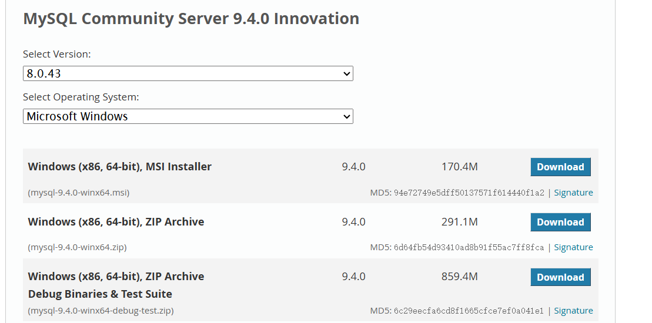This screenshot has height=323, width=652.
Task: Download the 291.1M ZIP Archive
Action: point(560,222)
